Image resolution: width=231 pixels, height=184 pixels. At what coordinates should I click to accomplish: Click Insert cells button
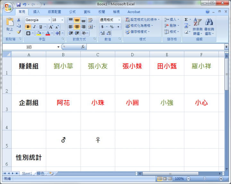pyautogui.click(x=172, y=20)
